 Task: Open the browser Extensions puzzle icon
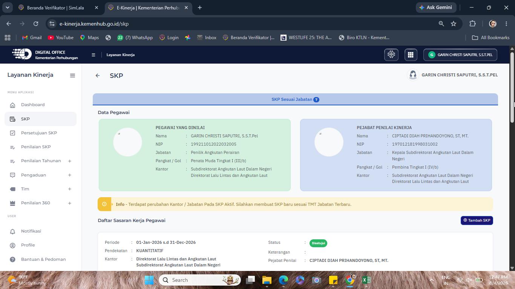472,24
